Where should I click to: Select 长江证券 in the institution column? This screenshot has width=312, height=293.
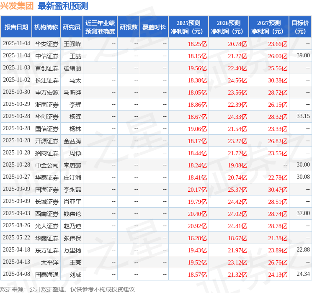click(46, 80)
